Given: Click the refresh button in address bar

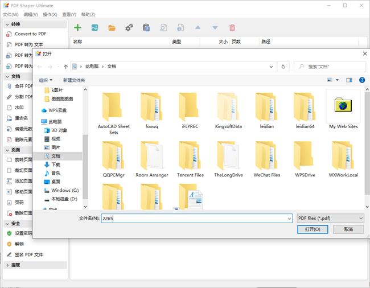Looking at the screenshot, I should [x=283, y=67].
